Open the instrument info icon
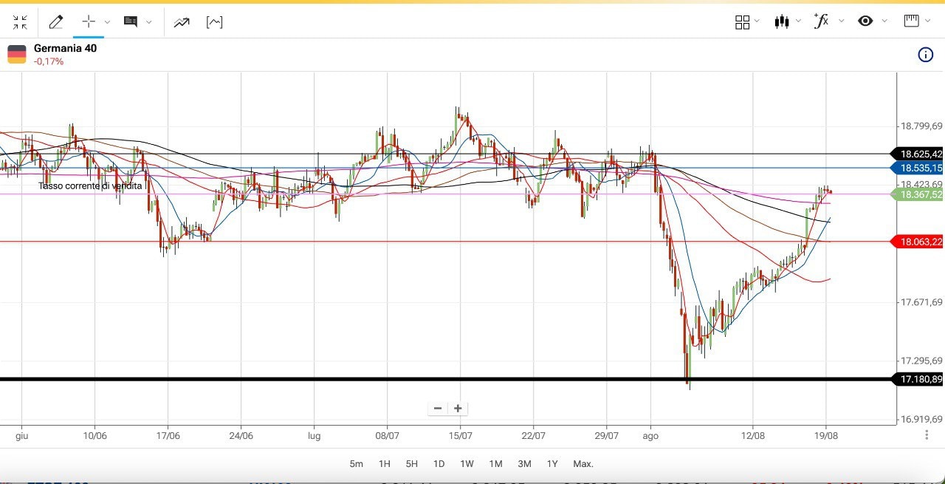Viewport: 945px width, 484px height. 925,55
